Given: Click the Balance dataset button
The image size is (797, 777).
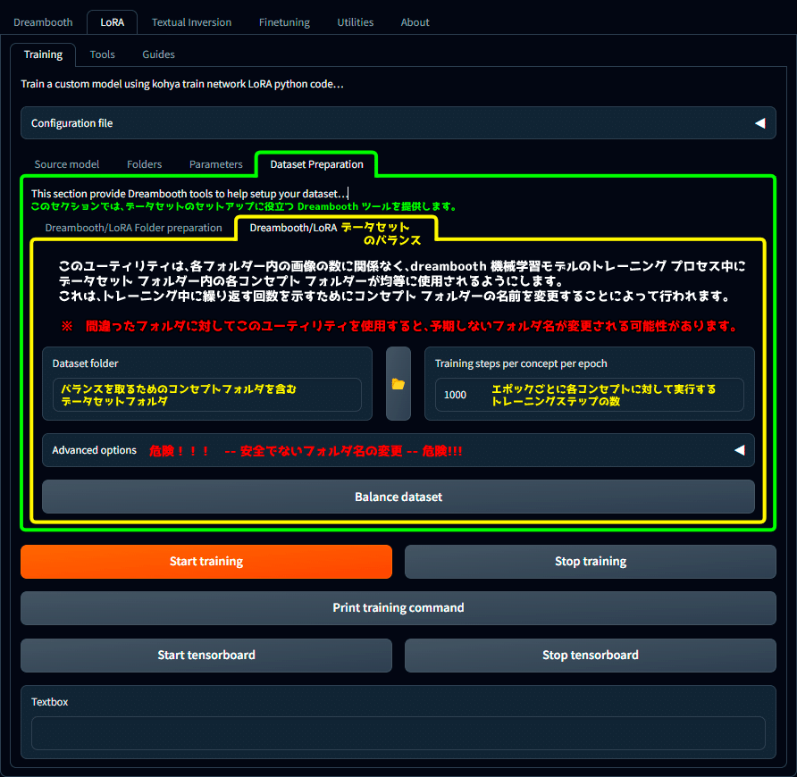Looking at the screenshot, I should pos(398,497).
